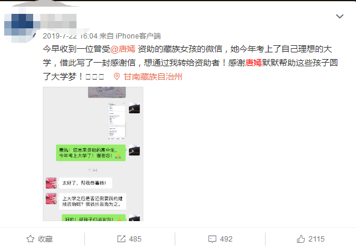Open the attached WeChat chat screenshot
356x247 pixels.
(93, 154)
